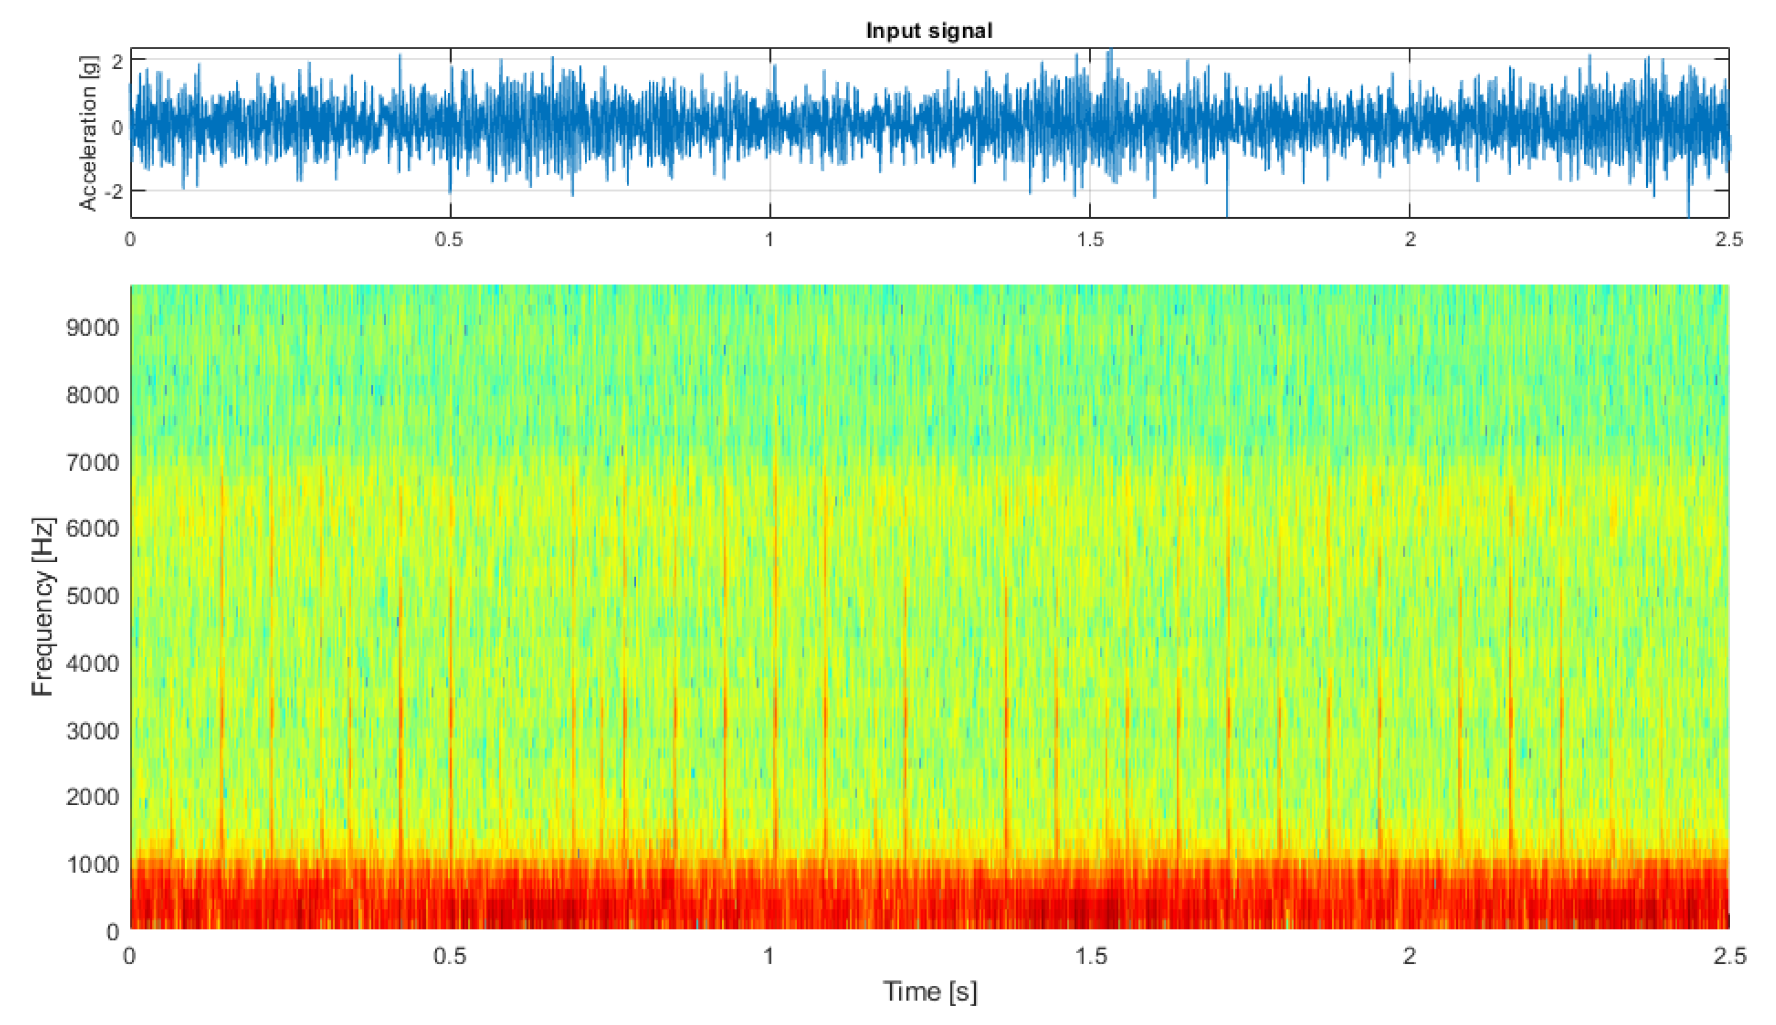Click the 5000 frequency tick label
The width and height of the screenshot is (1776, 1025).
coord(92,596)
